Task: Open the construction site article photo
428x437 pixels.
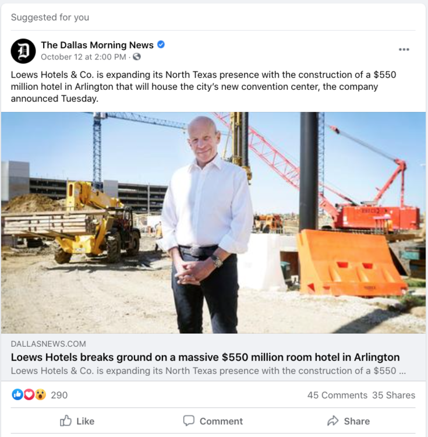Action: tap(213, 223)
